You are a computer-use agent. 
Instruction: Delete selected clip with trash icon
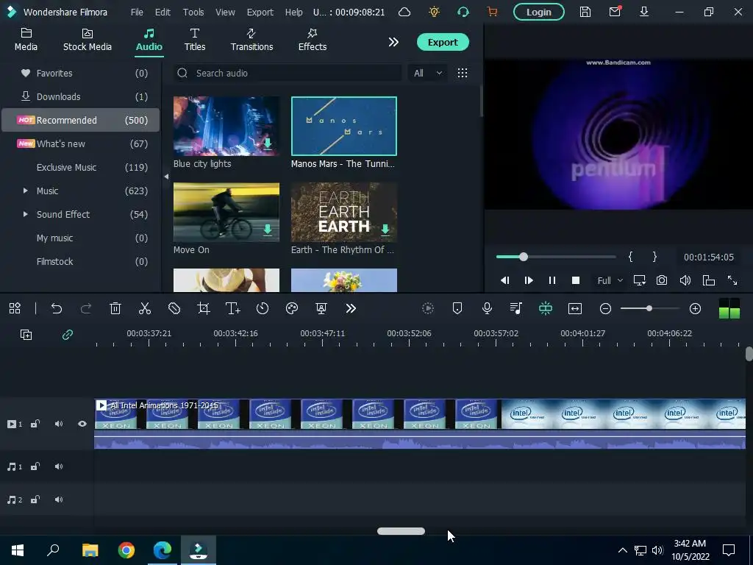coord(115,308)
